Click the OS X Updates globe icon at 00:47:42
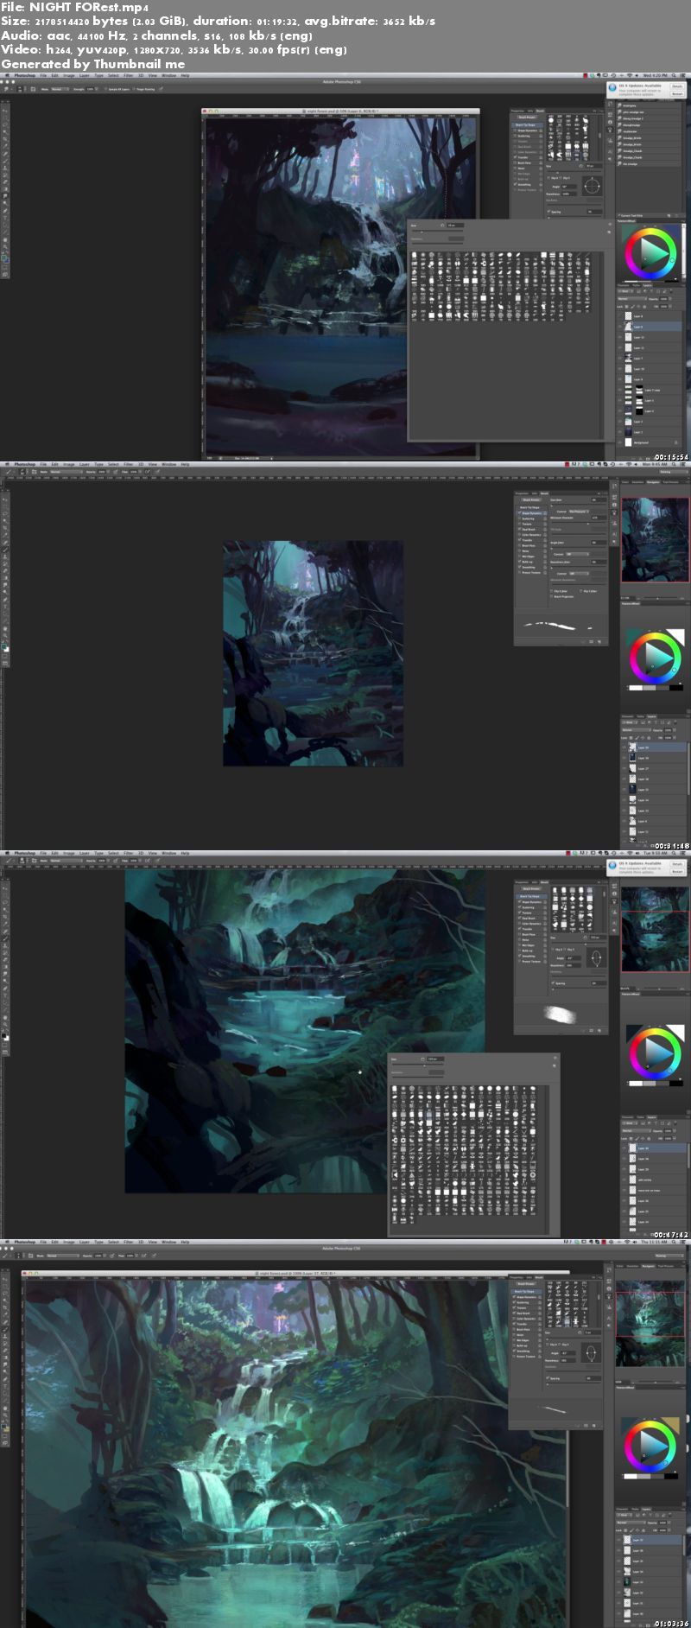 612,865
